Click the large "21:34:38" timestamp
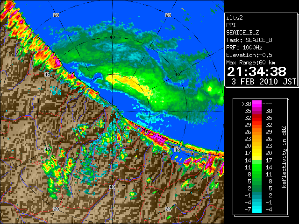This screenshot has width=299, height=224. 256,71
